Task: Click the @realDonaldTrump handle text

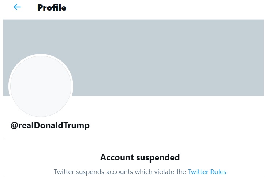Action: pyautogui.click(x=50, y=125)
